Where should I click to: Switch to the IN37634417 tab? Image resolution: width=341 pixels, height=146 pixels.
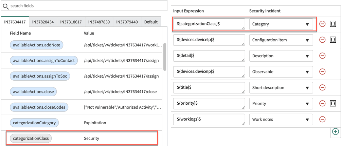15,22
